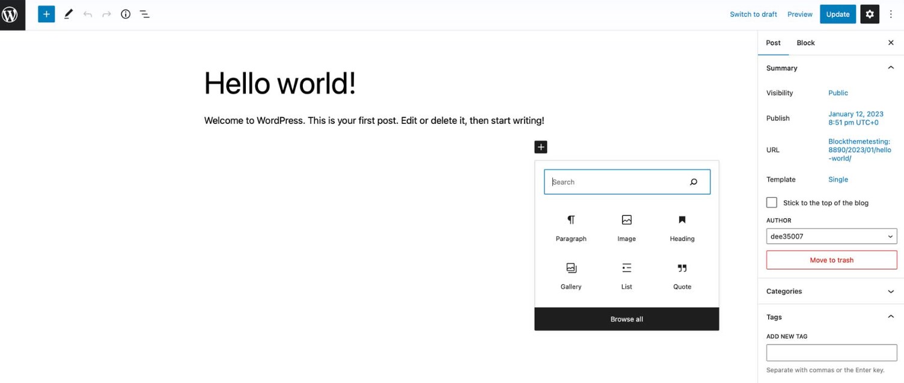
Task: Toggle the Settings gear sidebar
Action: 870,14
